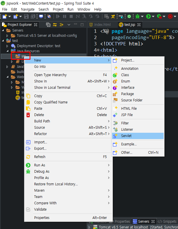Image resolution: width=178 pixels, height=229 pixels.
Task: Click Collapse All in Project Explorer
Action: pyautogui.click(x=48, y=25)
